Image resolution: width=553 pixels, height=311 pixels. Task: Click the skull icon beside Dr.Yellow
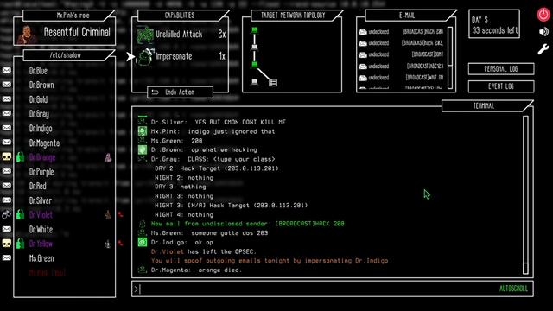pos(7,244)
